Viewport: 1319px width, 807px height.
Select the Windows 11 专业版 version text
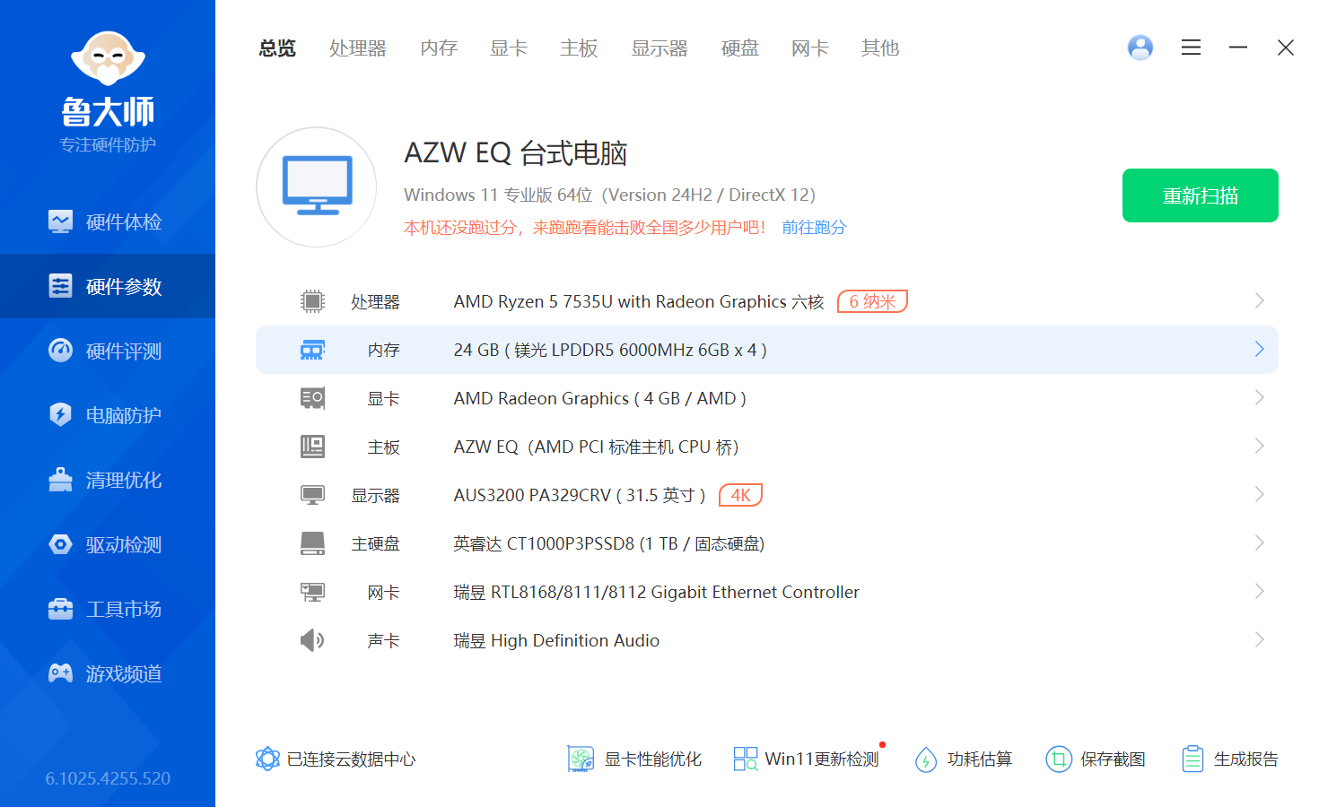(x=610, y=195)
